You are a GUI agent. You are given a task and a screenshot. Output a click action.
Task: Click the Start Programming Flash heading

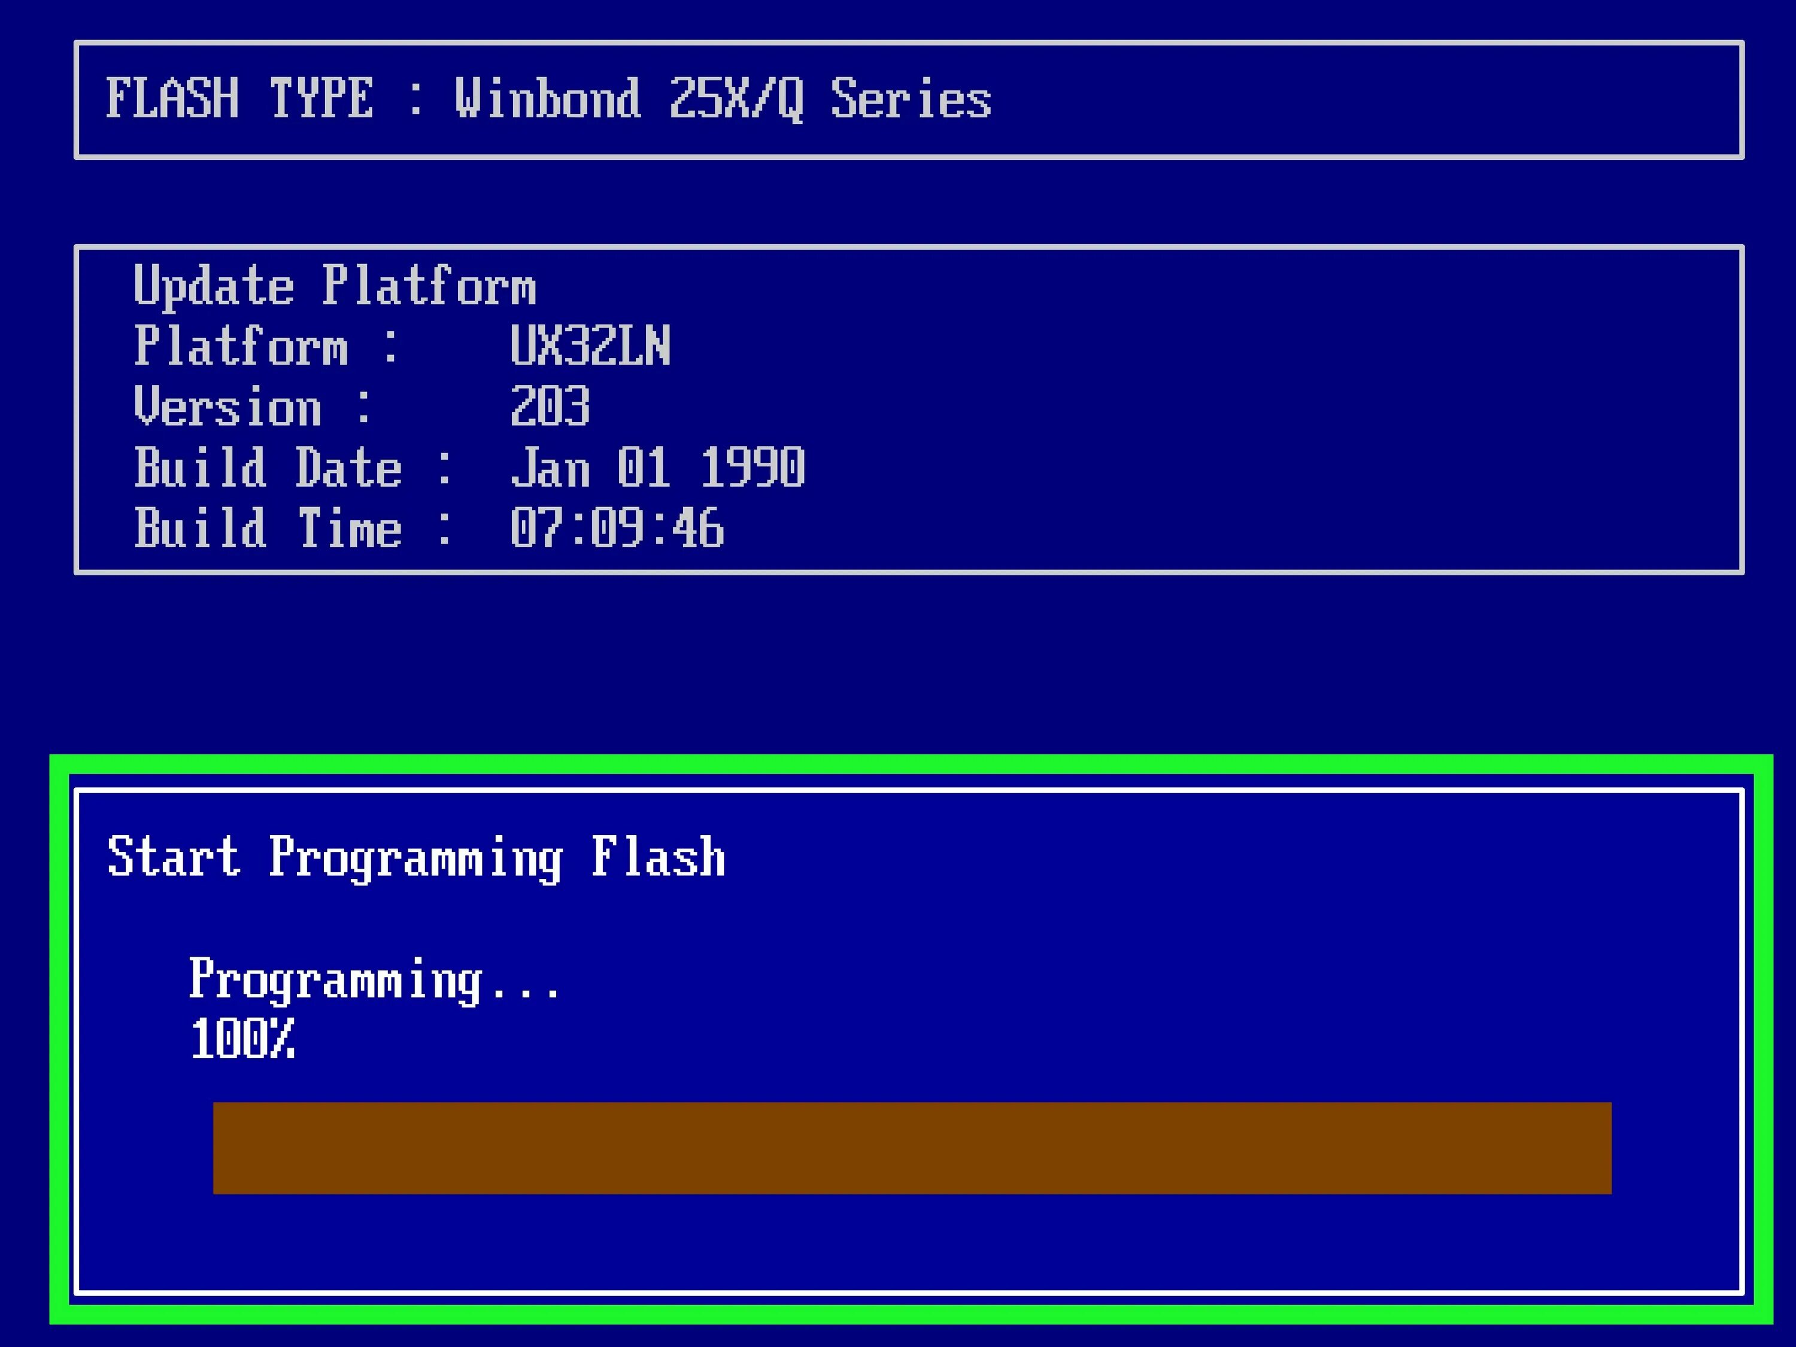pyautogui.click(x=415, y=857)
